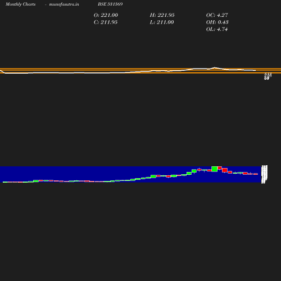The image size is (281, 281).
Task: Open the munafasutra.in site label
Action: click(x=64, y=4)
